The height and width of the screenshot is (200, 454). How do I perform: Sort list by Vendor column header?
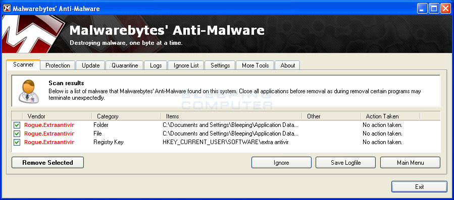click(57, 116)
